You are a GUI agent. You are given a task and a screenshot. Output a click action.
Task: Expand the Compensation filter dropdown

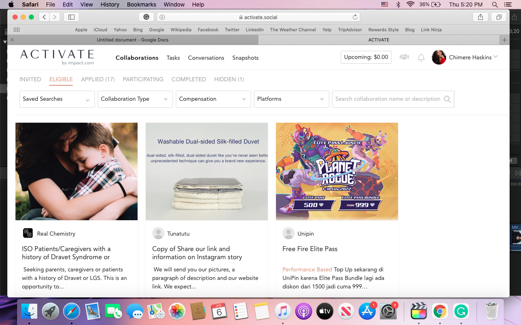coord(213,99)
